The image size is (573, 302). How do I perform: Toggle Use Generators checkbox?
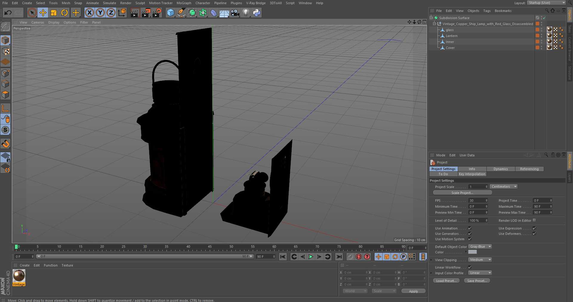[x=470, y=233]
